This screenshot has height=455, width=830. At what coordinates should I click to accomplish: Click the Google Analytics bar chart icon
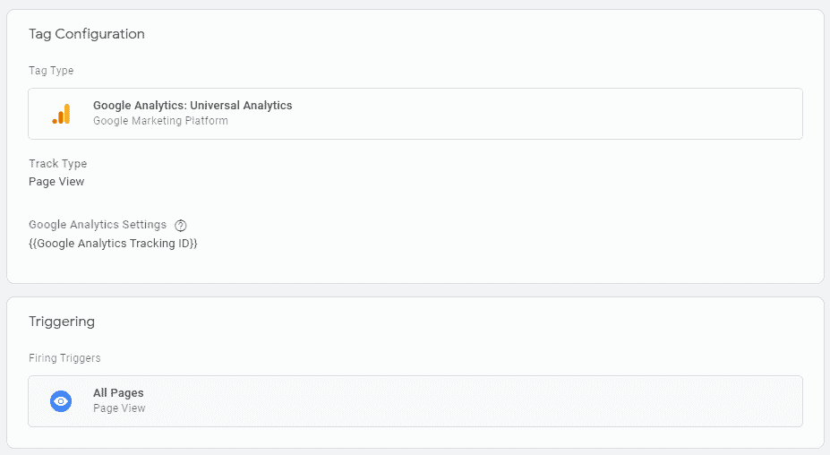62,114
